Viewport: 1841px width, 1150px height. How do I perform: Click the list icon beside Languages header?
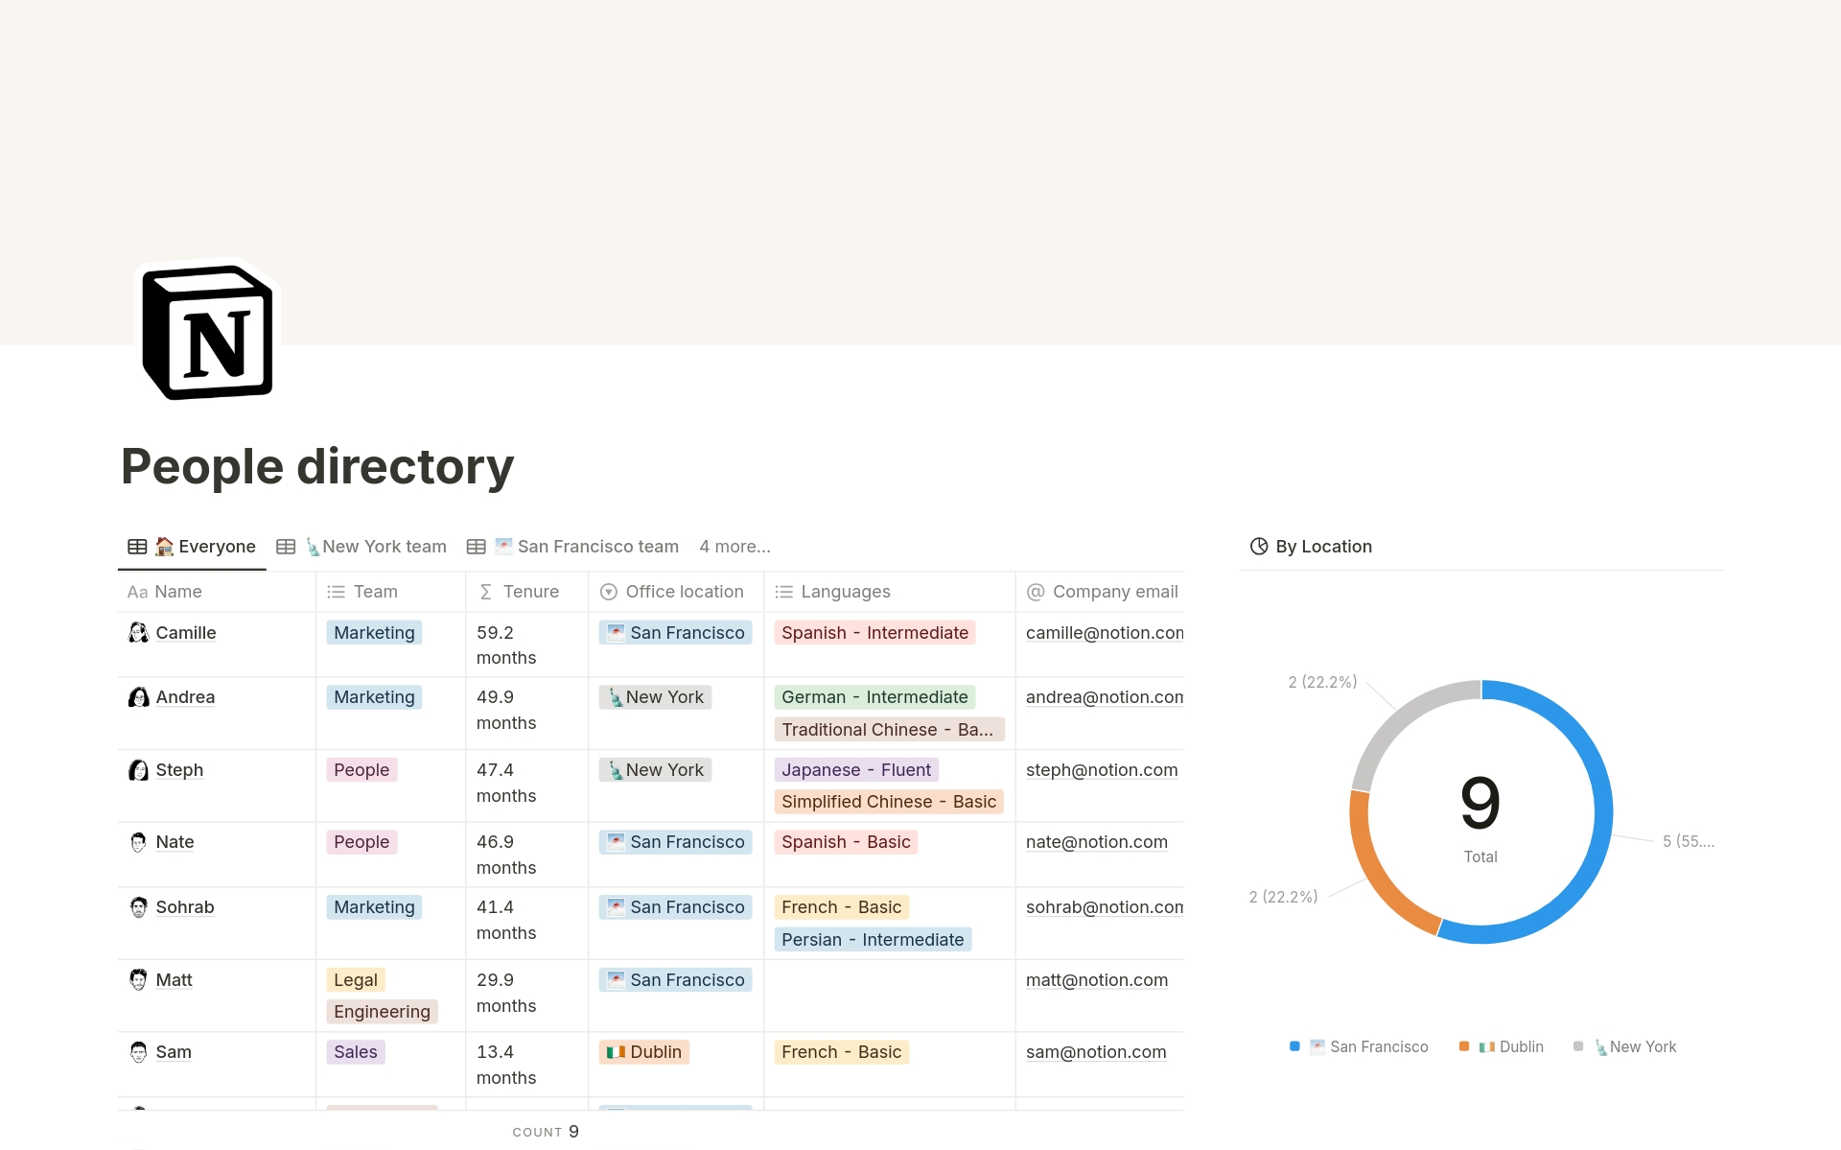coord(784,592)
